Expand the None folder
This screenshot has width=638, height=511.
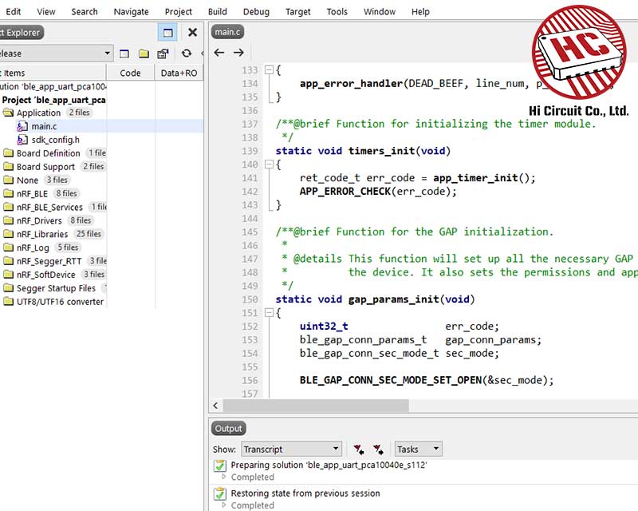8,180
